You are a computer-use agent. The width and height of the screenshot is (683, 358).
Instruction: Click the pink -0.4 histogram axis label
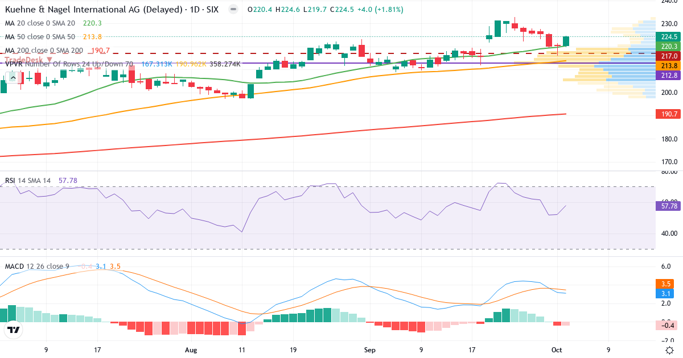pyautogui.click(x=668, y=325)
